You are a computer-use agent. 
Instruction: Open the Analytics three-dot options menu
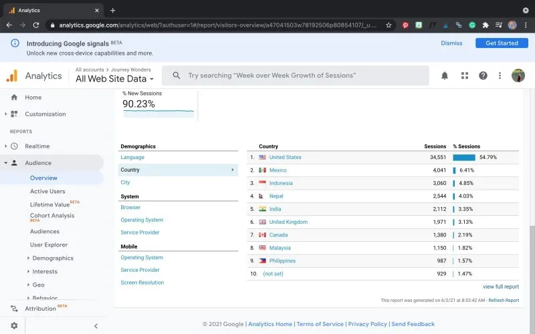click(500, 75)
